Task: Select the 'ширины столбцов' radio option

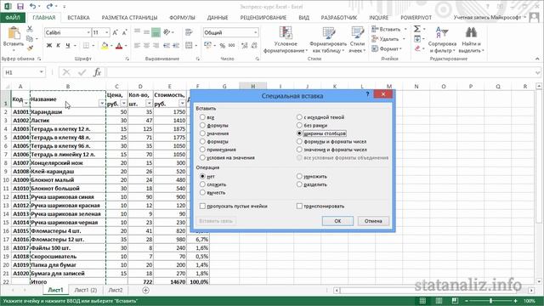Action: pyautogui.click(x=299, y=133)
